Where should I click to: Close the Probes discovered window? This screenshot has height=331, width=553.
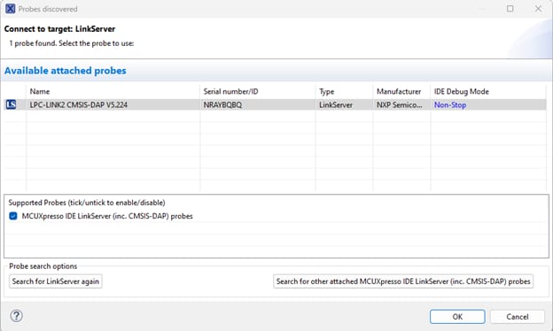[538, 9]
